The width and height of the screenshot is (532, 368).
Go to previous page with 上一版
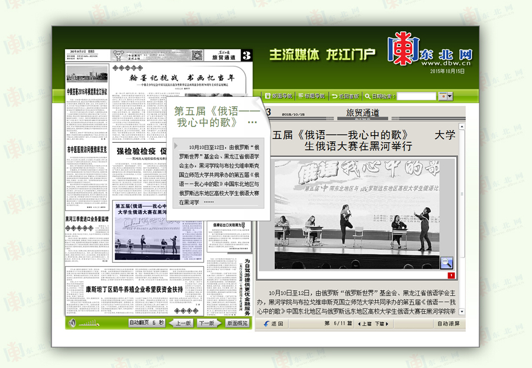click(x=183, y=323)
